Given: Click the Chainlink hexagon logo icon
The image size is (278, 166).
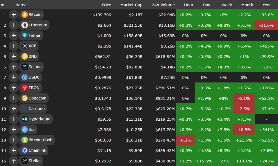Looking at the screenshot, I should point(24,150).
